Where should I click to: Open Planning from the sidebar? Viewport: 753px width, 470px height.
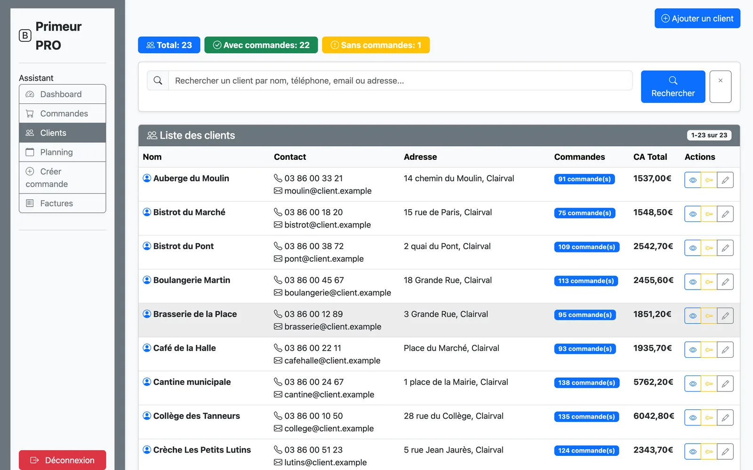point(62,152)
